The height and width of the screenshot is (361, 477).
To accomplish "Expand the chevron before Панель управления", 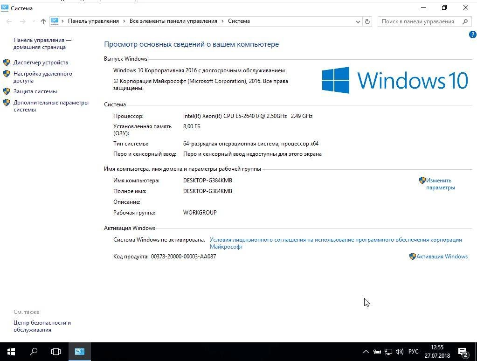I will [62, 21].
